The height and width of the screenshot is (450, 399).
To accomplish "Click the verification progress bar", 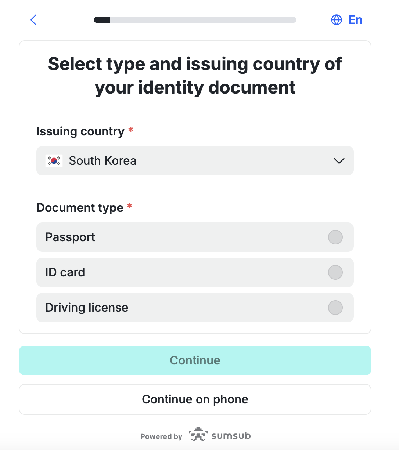I will point(195,20).
